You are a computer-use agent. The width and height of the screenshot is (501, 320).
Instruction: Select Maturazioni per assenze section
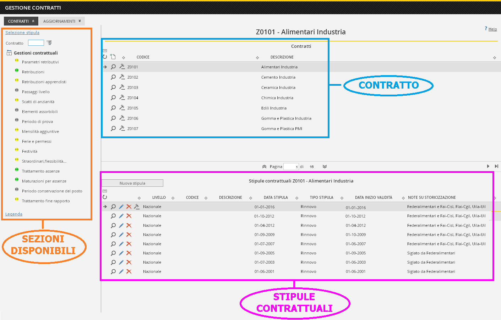44,181
